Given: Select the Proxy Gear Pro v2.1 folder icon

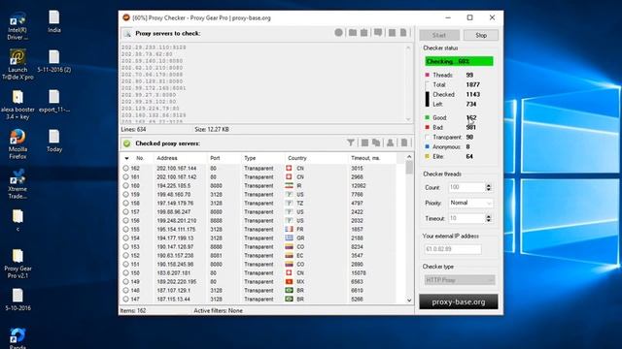Looking at the screenshot, I should point(17,264).
